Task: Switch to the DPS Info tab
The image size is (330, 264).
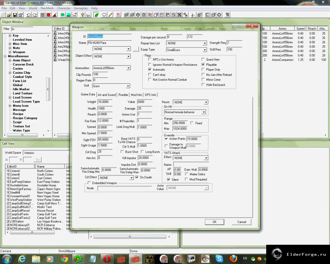Action: point(150,95)
